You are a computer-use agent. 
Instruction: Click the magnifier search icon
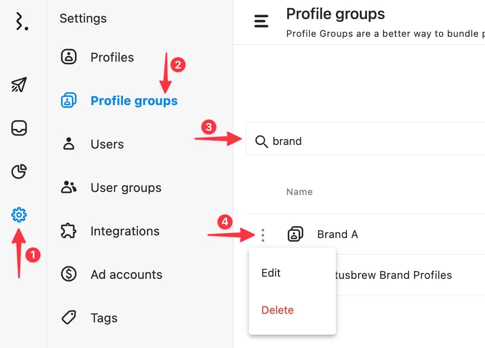click(x=262, y=141)
